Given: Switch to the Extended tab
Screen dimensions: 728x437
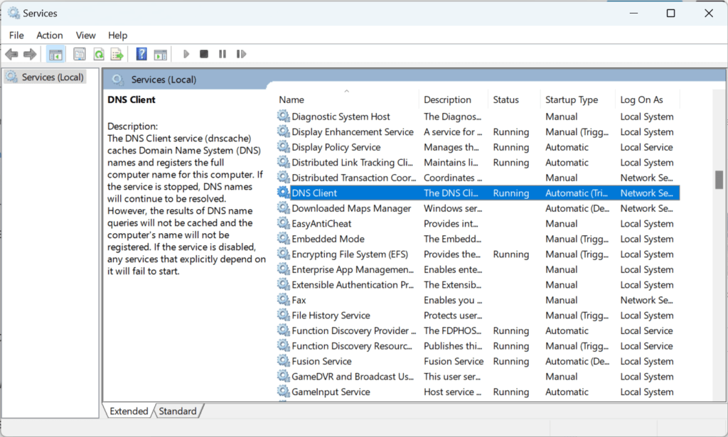Looking at the screenshot, I should [129, 411].
